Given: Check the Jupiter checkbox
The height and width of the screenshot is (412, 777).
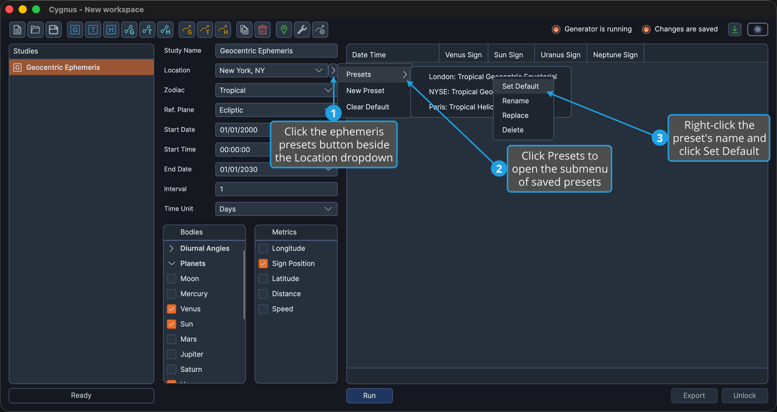Looking at the screenshot, I should tap(172, 354).
